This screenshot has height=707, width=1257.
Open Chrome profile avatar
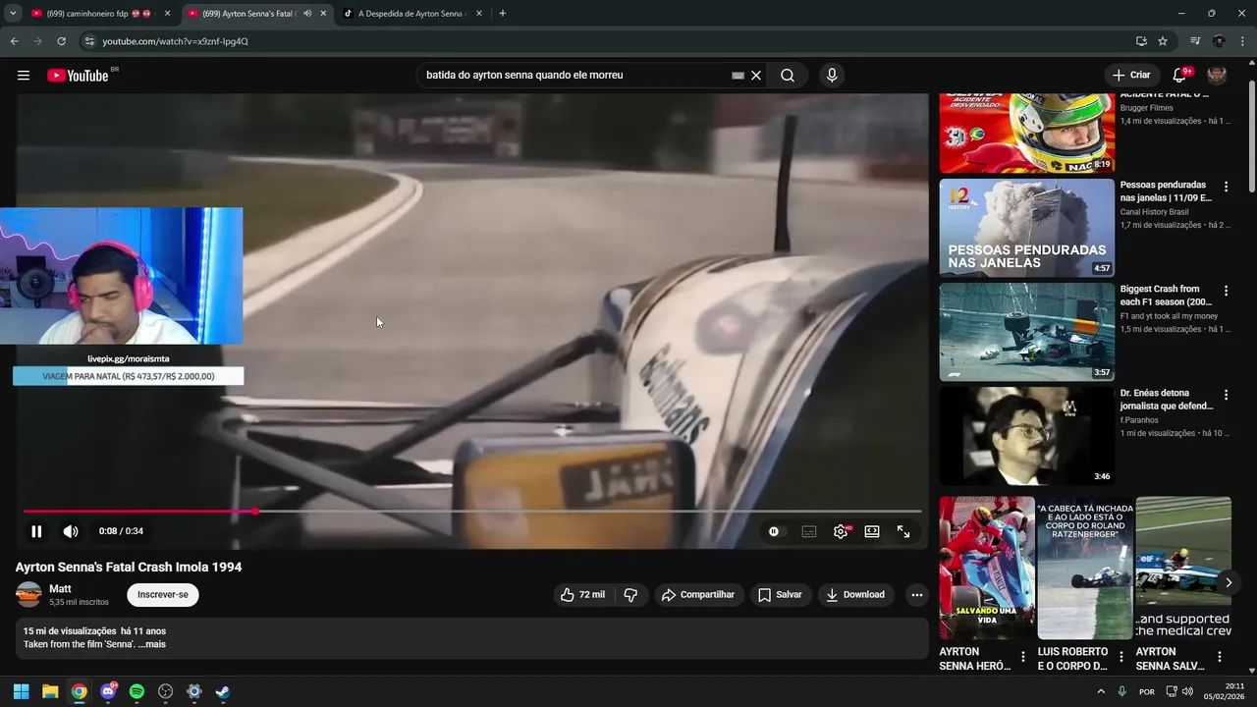click(1219, 41)
